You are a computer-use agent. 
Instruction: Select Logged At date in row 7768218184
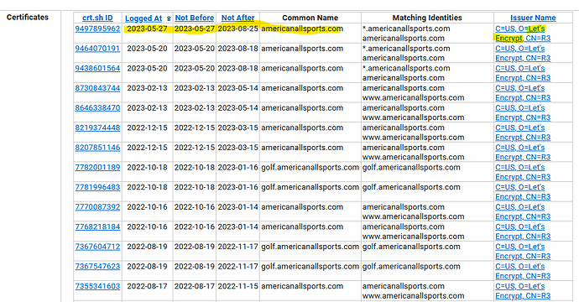147,226
